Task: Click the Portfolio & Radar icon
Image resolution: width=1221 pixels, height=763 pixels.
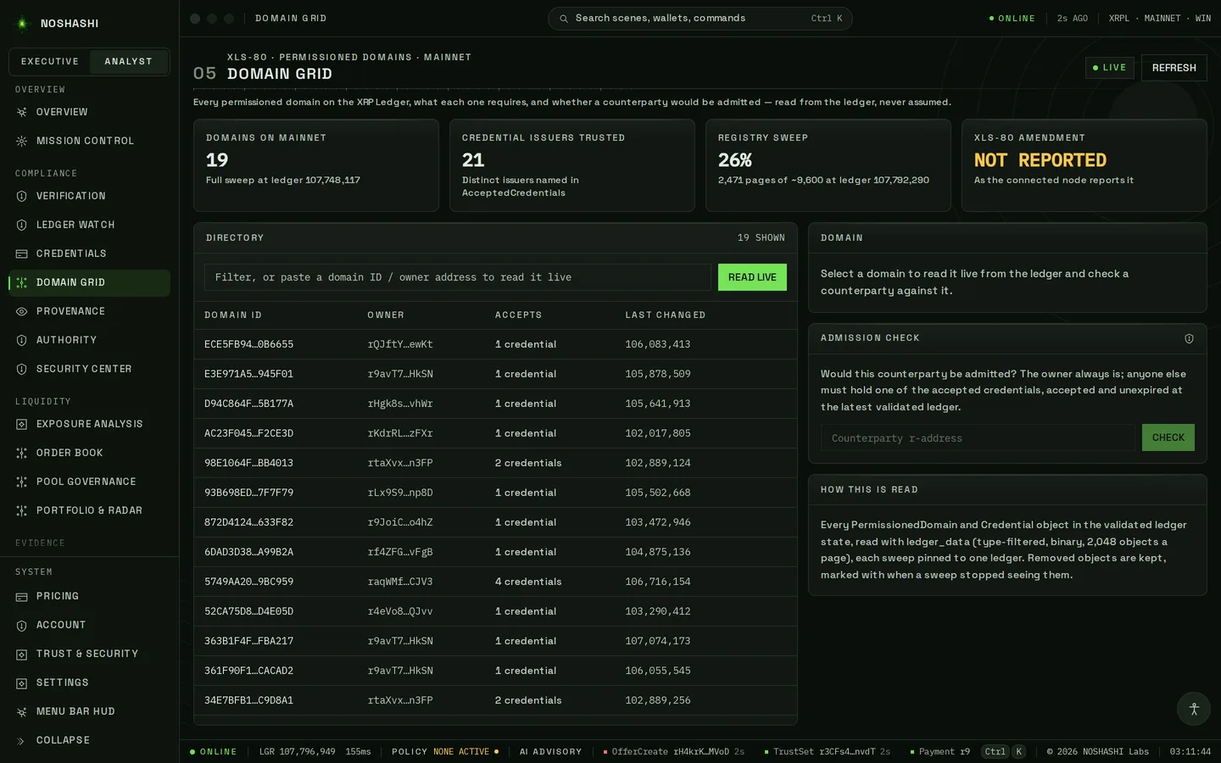Action: 22,510
